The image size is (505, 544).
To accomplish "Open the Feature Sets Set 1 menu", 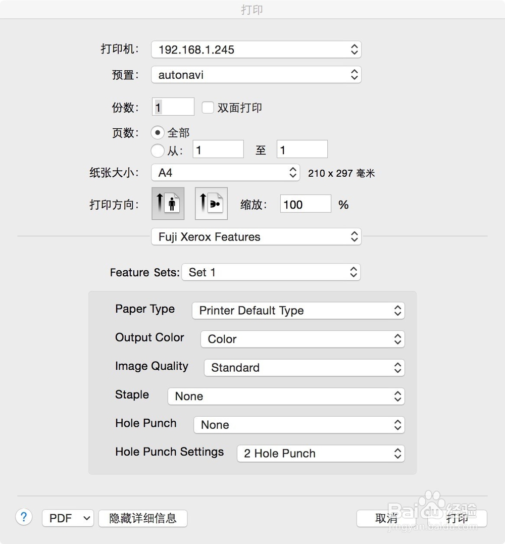I will (x=271, y=272).
